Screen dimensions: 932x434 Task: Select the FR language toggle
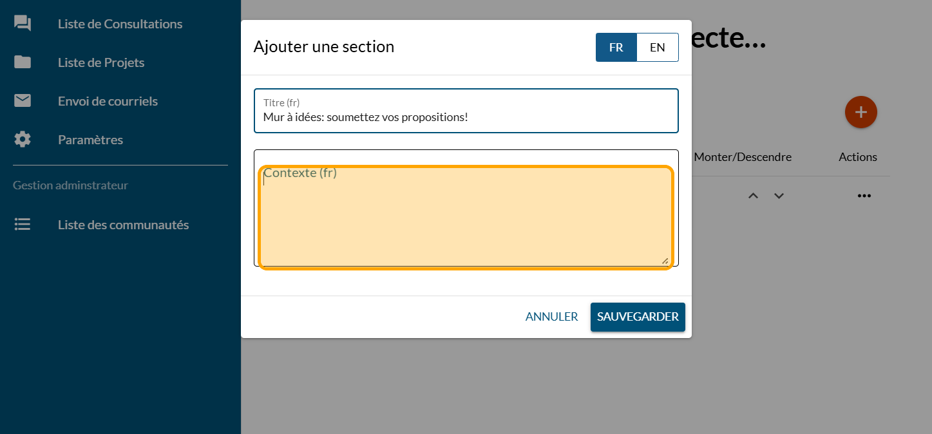(x=616, y=48)
